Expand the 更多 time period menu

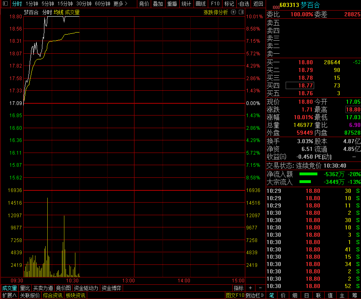(120, 4)
